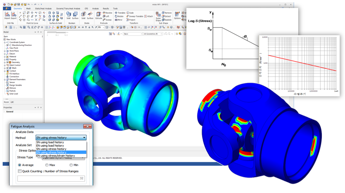
Task: Select the FSI Interface tree item
Action: pos(14,74)
